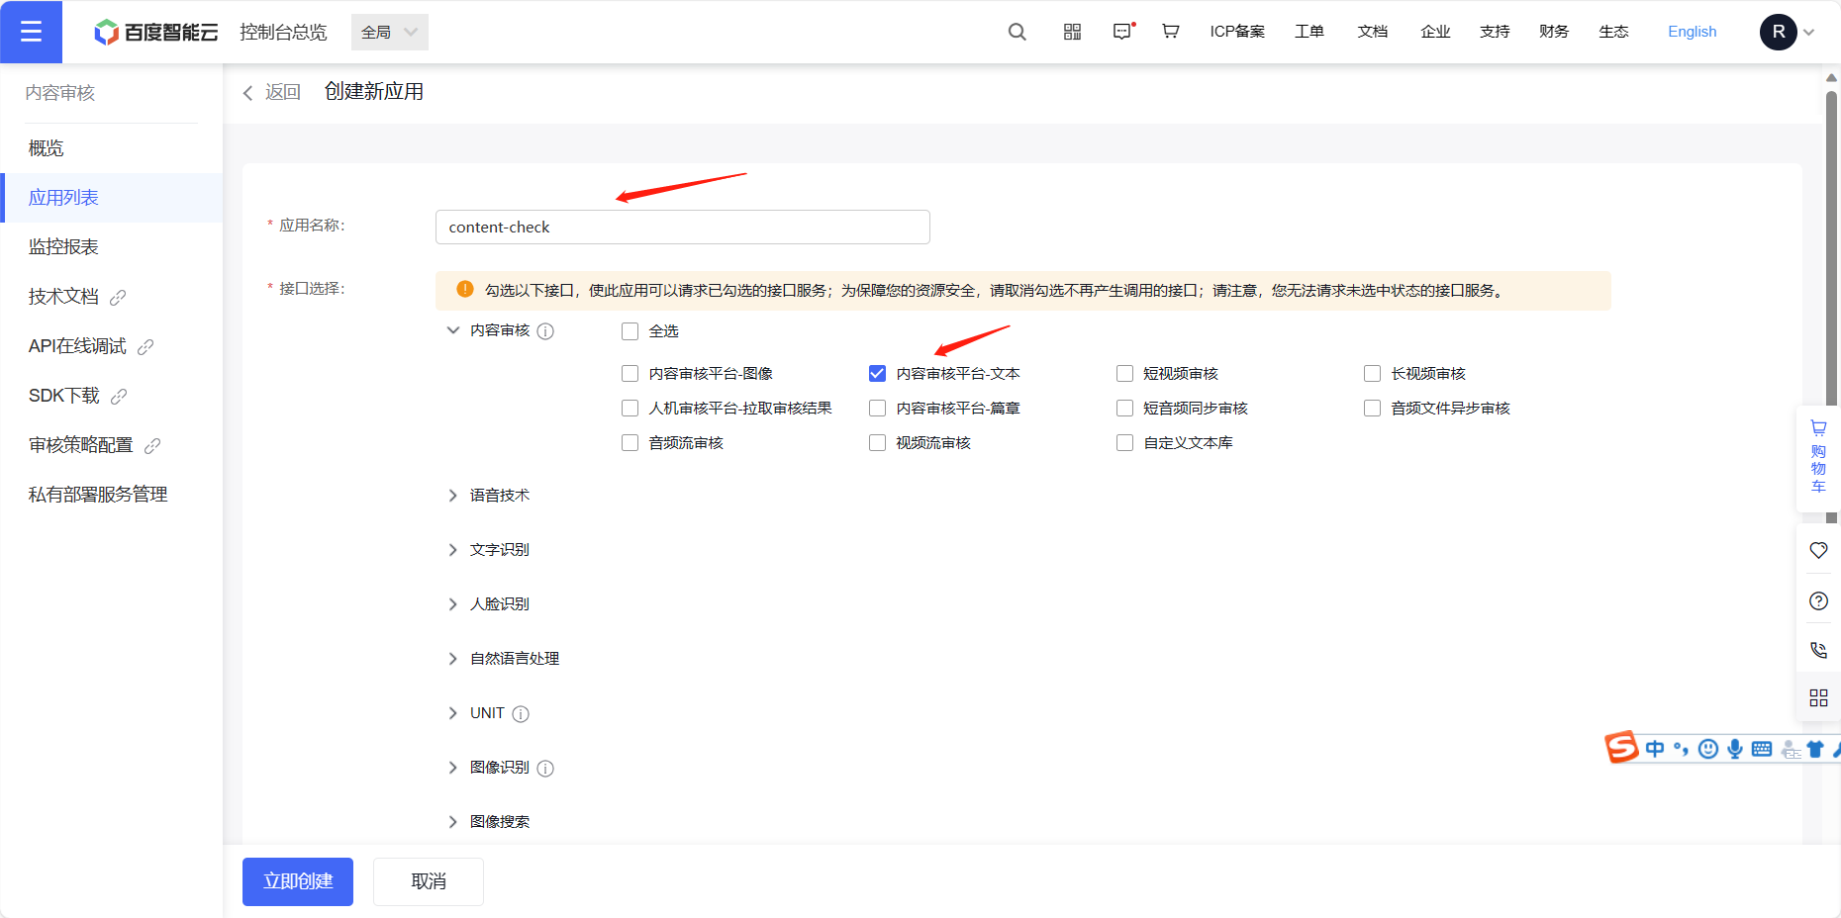This screenshot has width=1841, height=918.
Task: Select 应用列表 in the sidebar
Action: [x=111, y=198]
